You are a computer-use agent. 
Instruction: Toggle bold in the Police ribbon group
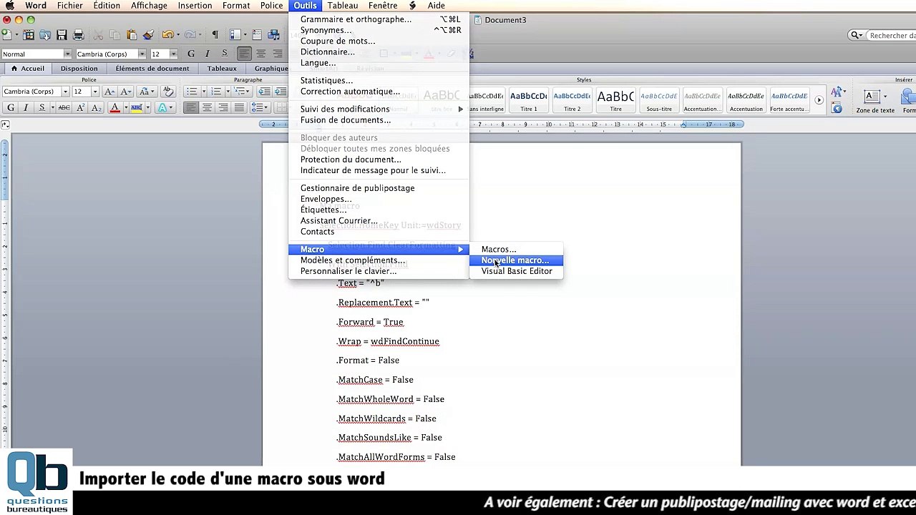[10, 108]
